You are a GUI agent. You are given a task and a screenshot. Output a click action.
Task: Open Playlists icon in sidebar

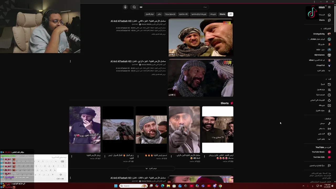[x=329, y=90]
